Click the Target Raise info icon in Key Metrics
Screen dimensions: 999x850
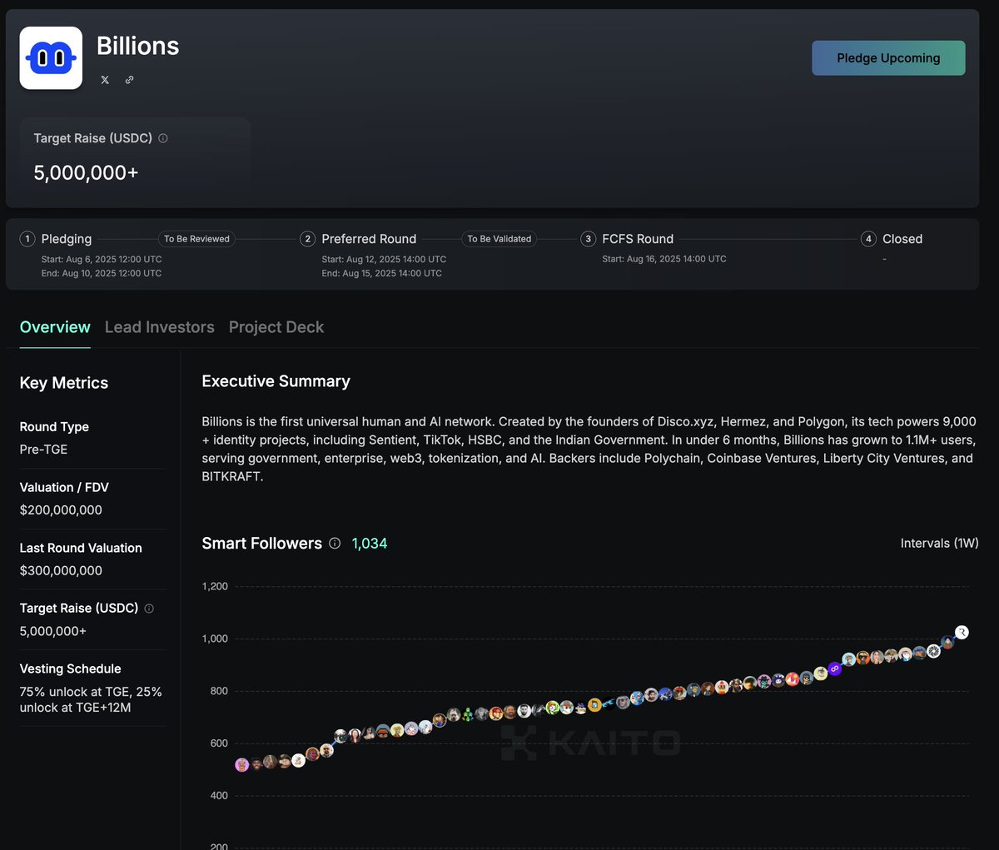click(148, 609)
